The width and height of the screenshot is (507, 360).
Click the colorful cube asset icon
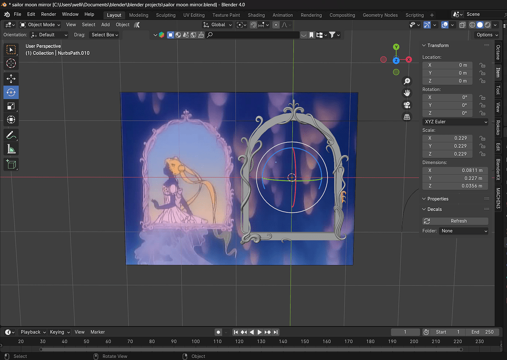click(x=161, y=35)
